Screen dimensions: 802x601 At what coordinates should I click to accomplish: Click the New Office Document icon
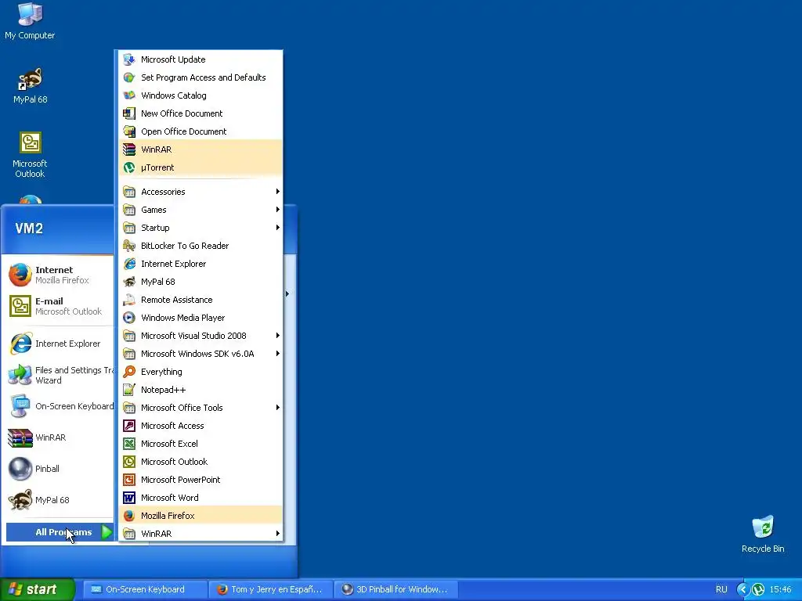pyautogui.click(x=129, y=113)
